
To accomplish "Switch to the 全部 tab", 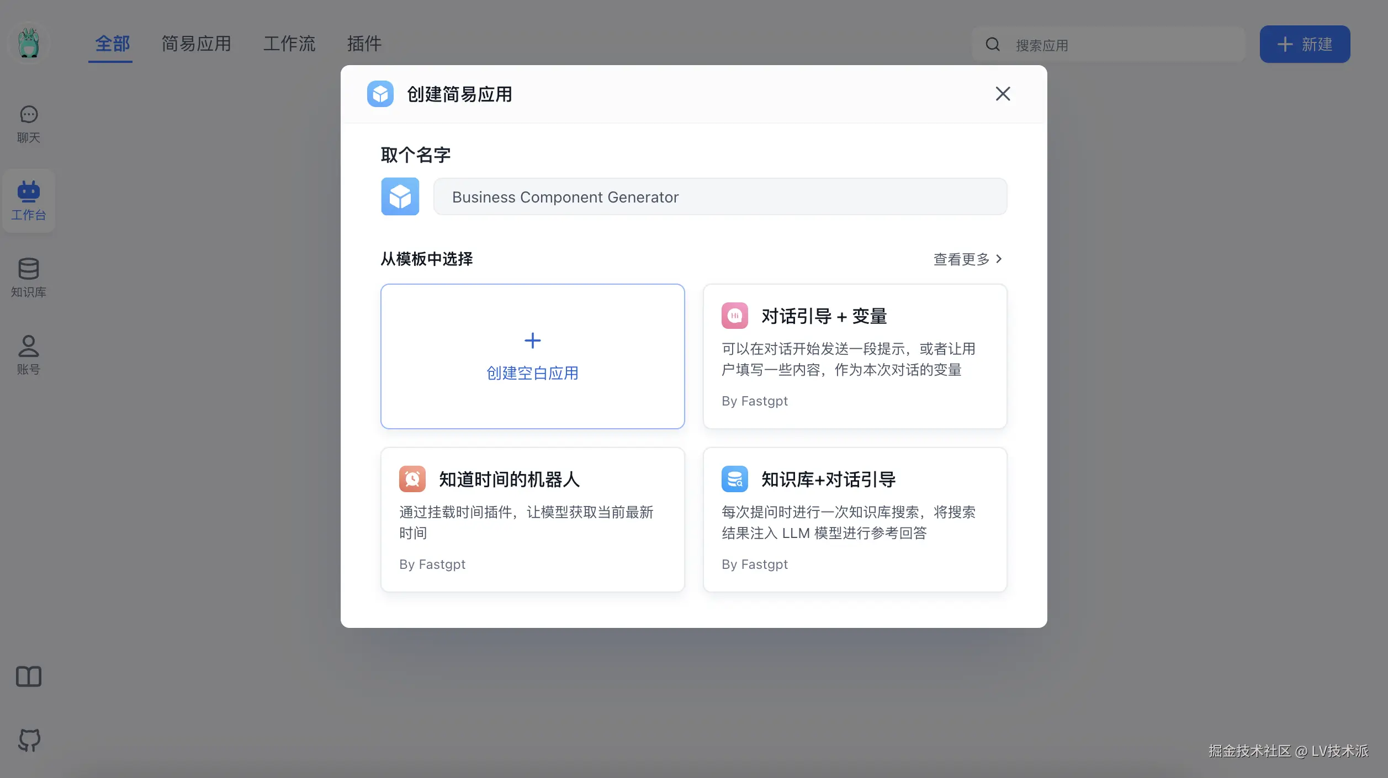I will click(x=112, y=44).
